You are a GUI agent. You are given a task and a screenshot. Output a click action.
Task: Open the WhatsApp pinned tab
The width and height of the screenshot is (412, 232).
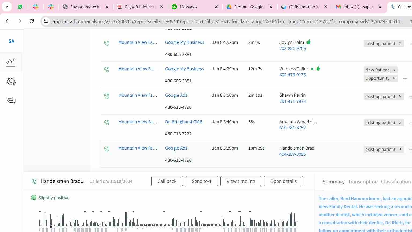pos(20,7)
